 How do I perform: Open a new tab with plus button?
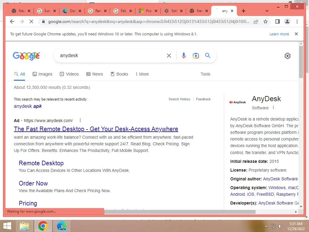pyautogui.click(x=244, y=11)
